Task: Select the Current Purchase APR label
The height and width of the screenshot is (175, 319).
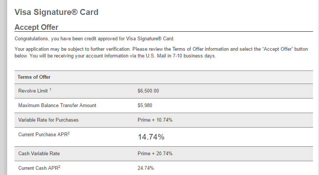Action: (x=43, y=135)
